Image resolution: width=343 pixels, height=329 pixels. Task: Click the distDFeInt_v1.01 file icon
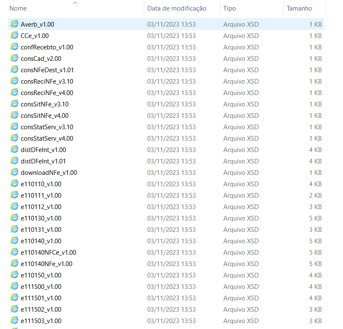14,160
